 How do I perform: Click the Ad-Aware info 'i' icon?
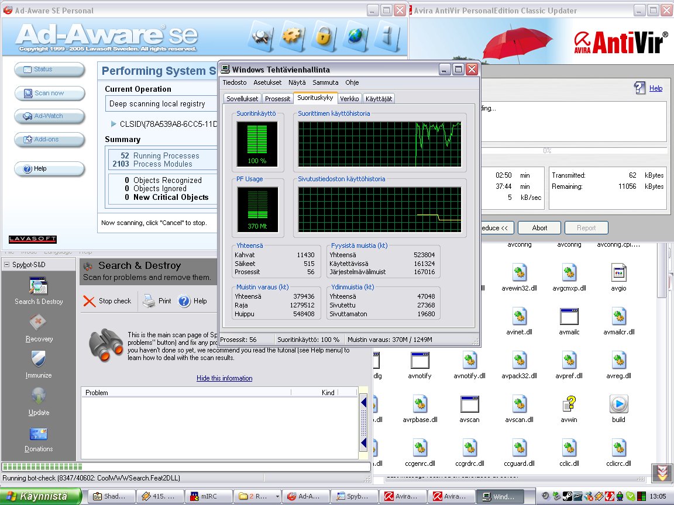387,36
